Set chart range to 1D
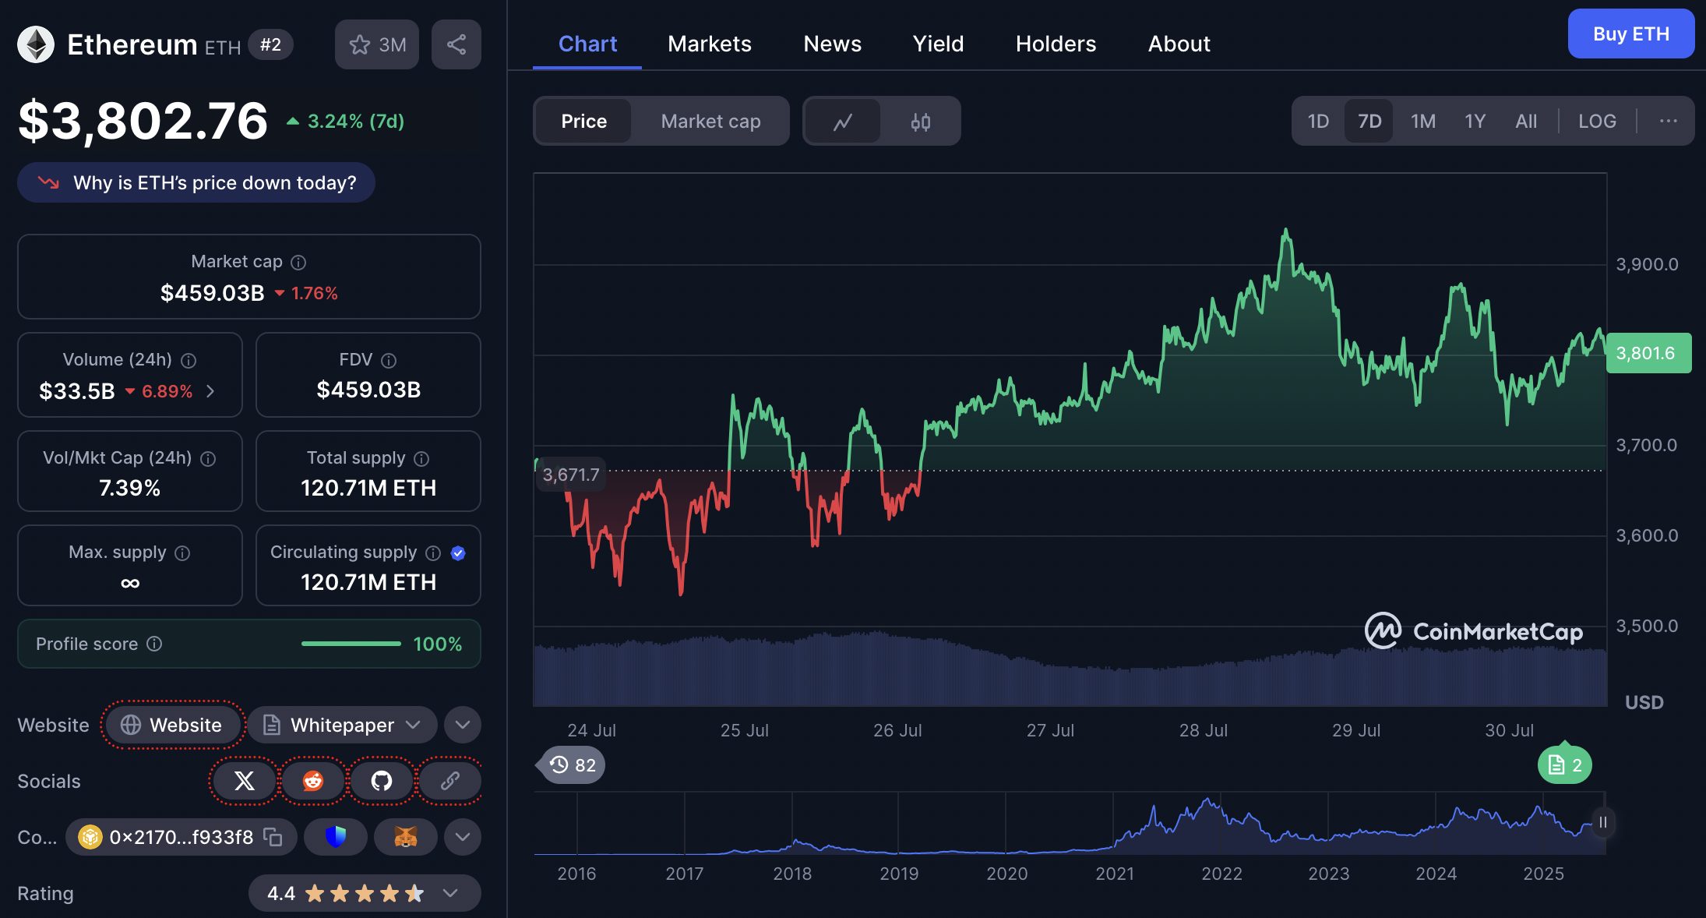The width and height of the screenshot is (1706, 918). tap(1318, 122)
